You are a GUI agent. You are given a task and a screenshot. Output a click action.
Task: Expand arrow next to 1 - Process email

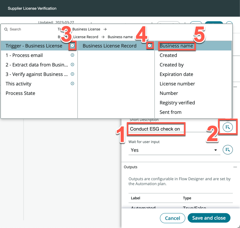click(72, 55)
